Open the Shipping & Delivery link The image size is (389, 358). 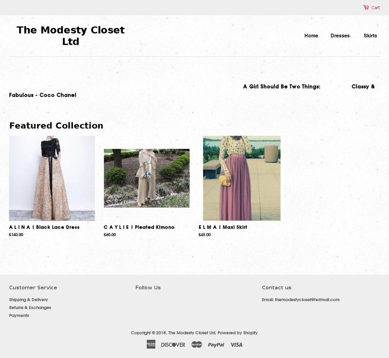pyautogui.click(x=28, y=300)
